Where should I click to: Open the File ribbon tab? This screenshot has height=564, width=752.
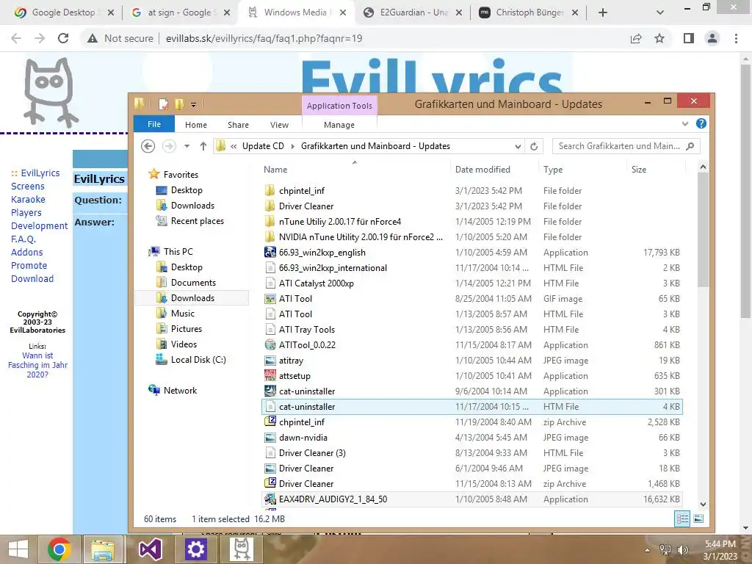click(154, 124)
